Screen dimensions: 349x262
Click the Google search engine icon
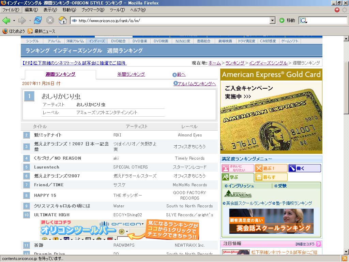coord(303,21)
